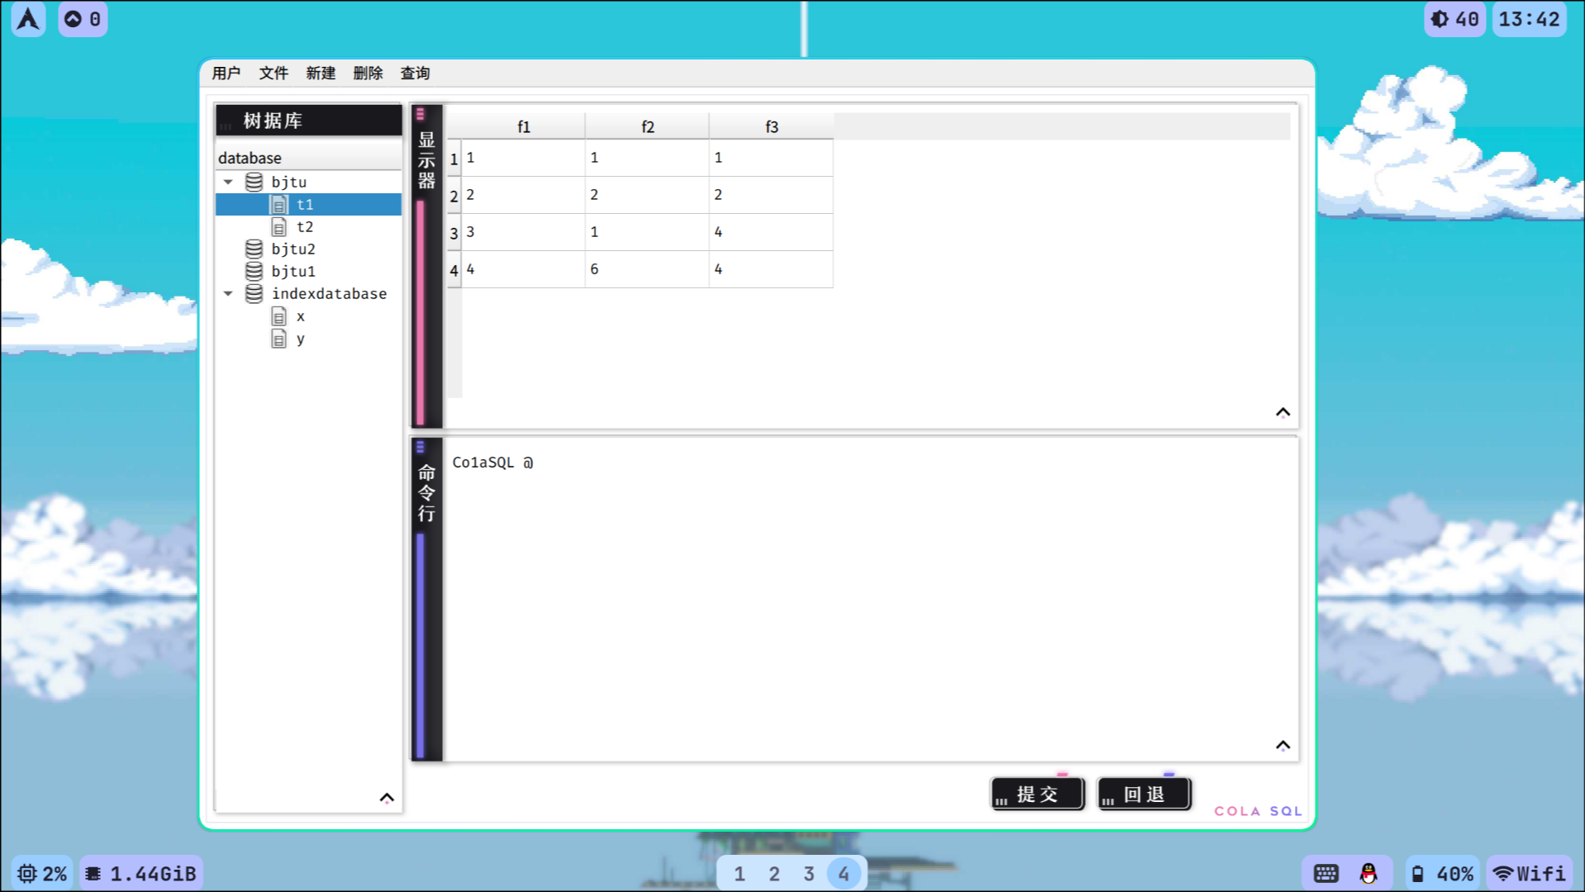Screen dimensions: 1585x892
Task: Click the 显示器 panel menu icon
Action: point(420,114)
